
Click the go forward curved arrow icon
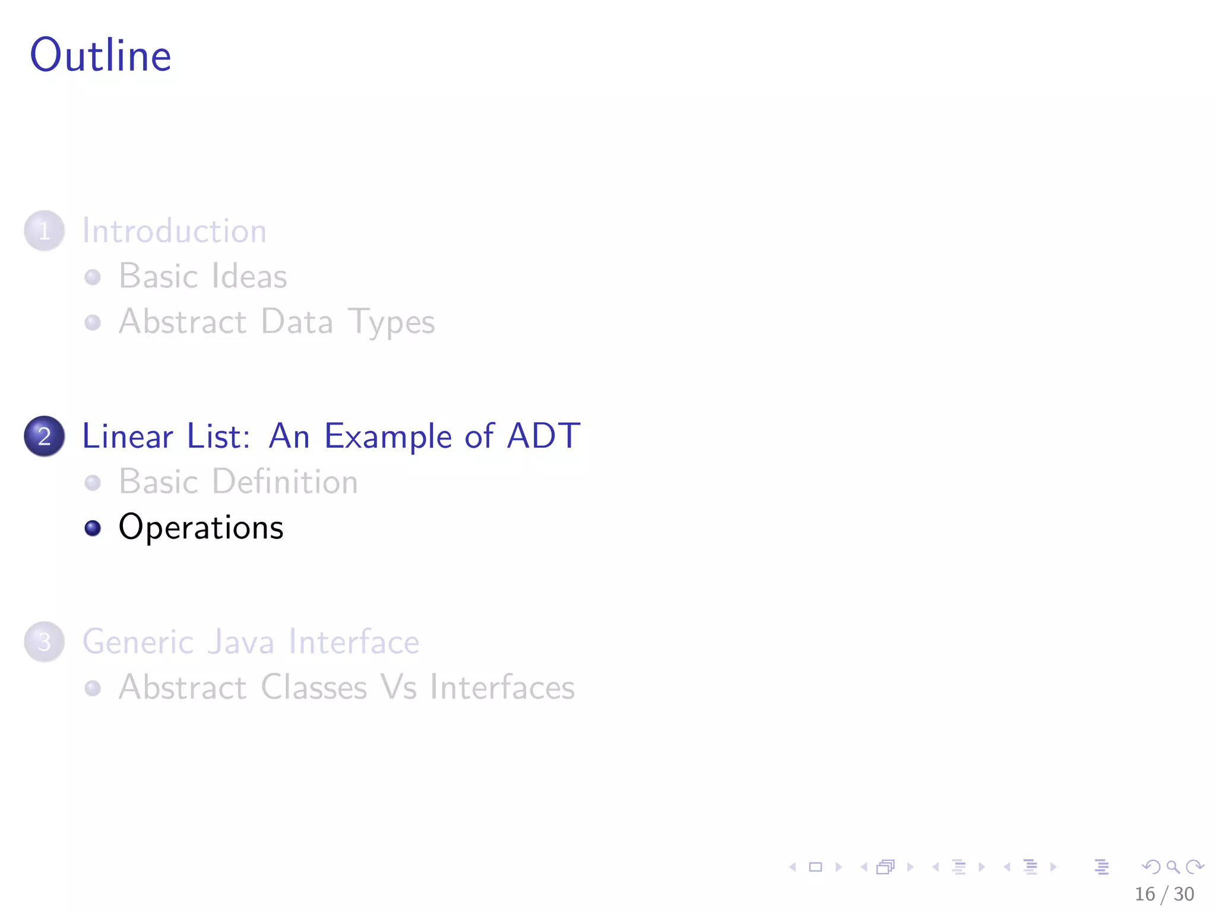[1194, 867]
